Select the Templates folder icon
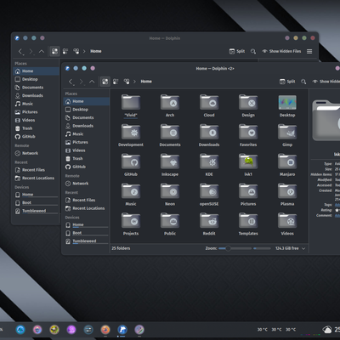The image size is (340, 340). [x=248, y=221]
